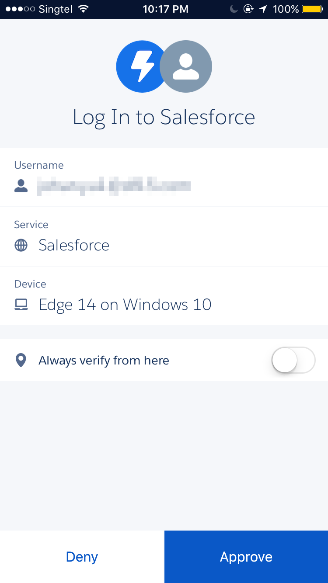
Task: Select the person icon beside the username
Action: (x=21, y=185)
